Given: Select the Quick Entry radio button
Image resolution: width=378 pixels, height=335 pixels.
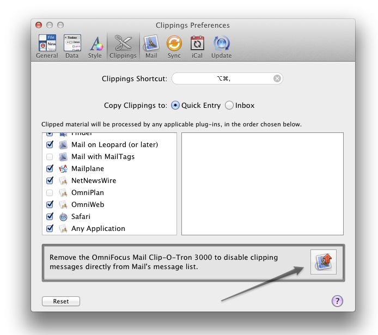Looking at the screenshot, I should [x=175, y=105].
